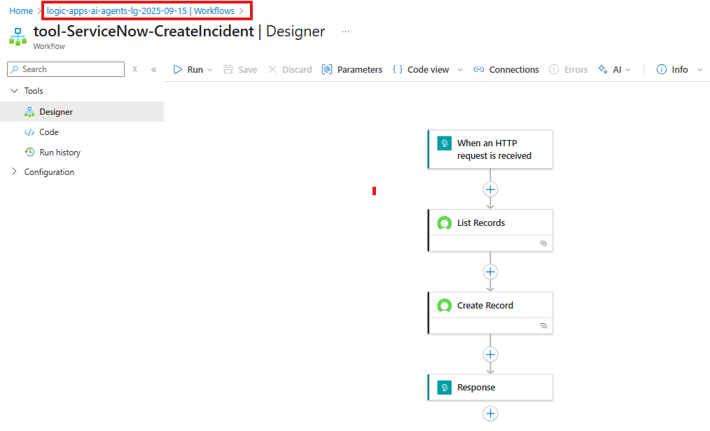710x431 pixels.
Task: Open the Connections panel
Action: coord(506,69)
